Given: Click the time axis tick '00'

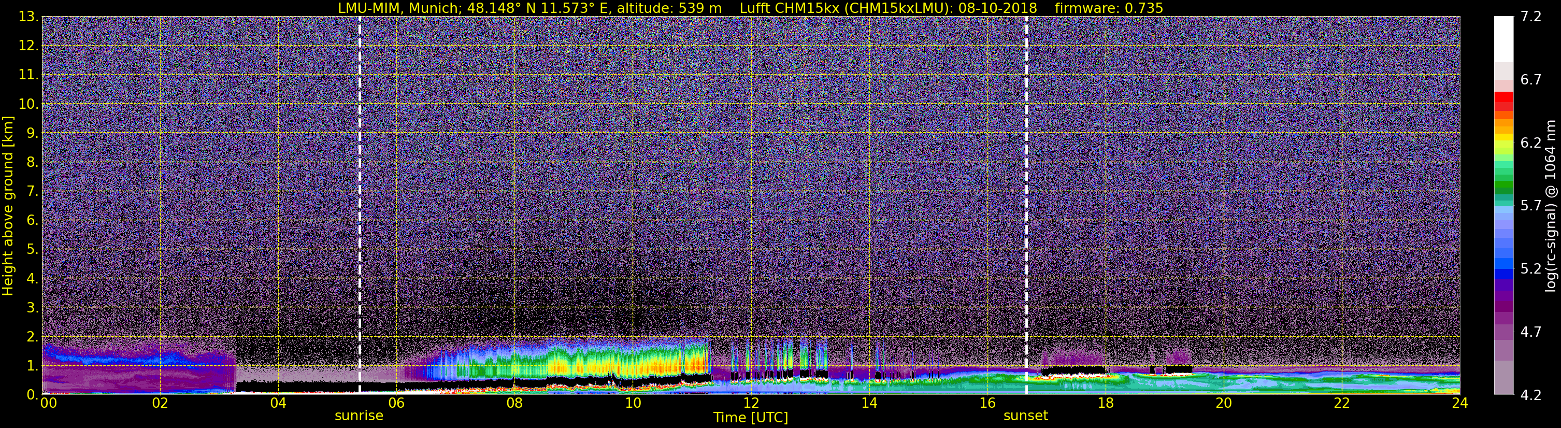Looking at the screenshot, I should pos(49,403).
